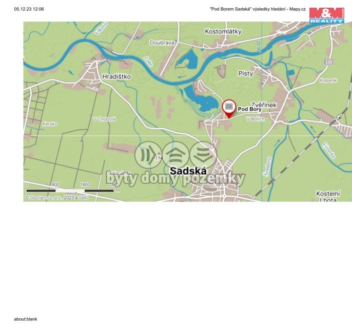Click the "byty domy pozemky" watermark text

pos(175,179)
